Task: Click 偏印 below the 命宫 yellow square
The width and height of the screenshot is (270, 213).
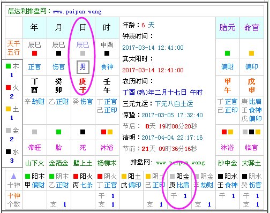Action: pyautogui.click(x=251, y=67)
